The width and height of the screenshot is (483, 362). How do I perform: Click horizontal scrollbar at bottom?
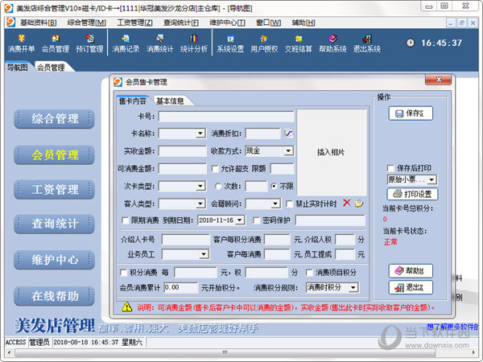pyautogui.click(x=225, y=352)
